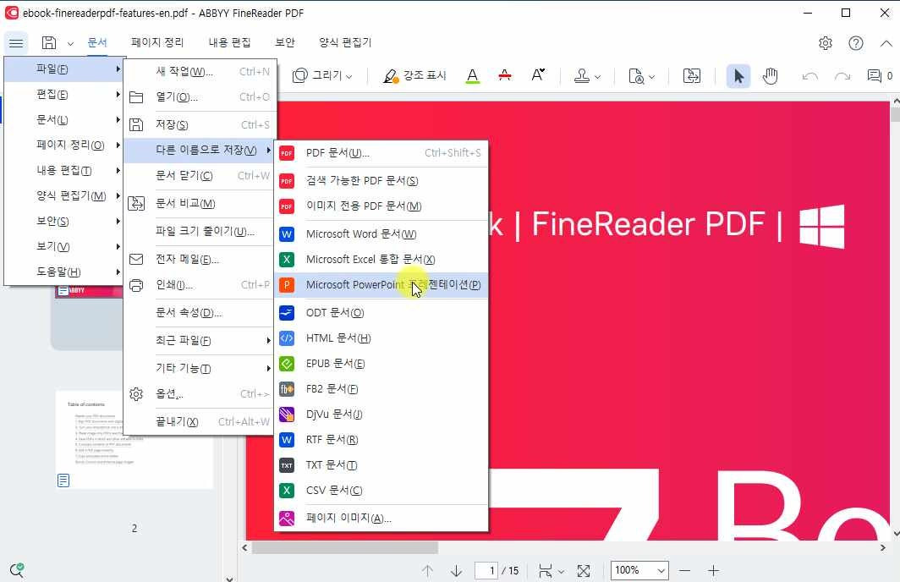Save as 검색 가능한 PDF 문서(S)
The image size is (900, 582).
coord(381,181)
